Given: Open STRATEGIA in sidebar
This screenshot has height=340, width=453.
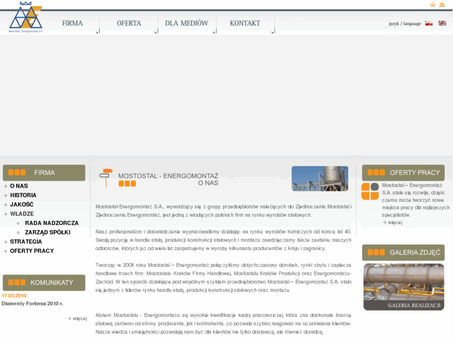Looking at the screenshot, I should click(26, 241).
